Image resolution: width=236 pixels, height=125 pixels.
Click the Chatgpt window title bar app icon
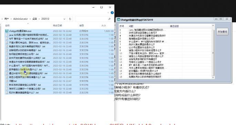click(x=119, y=20)
